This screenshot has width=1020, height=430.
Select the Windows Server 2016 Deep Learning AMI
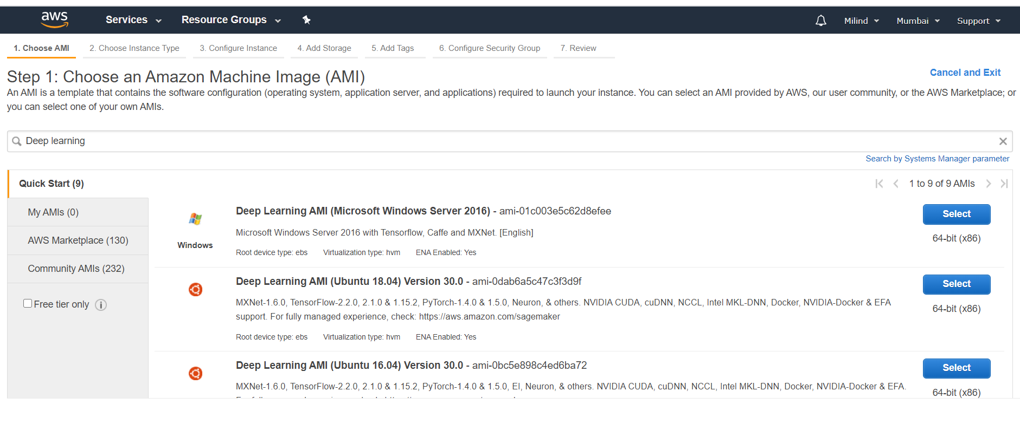pyautogui.click(x=957, y=214)
